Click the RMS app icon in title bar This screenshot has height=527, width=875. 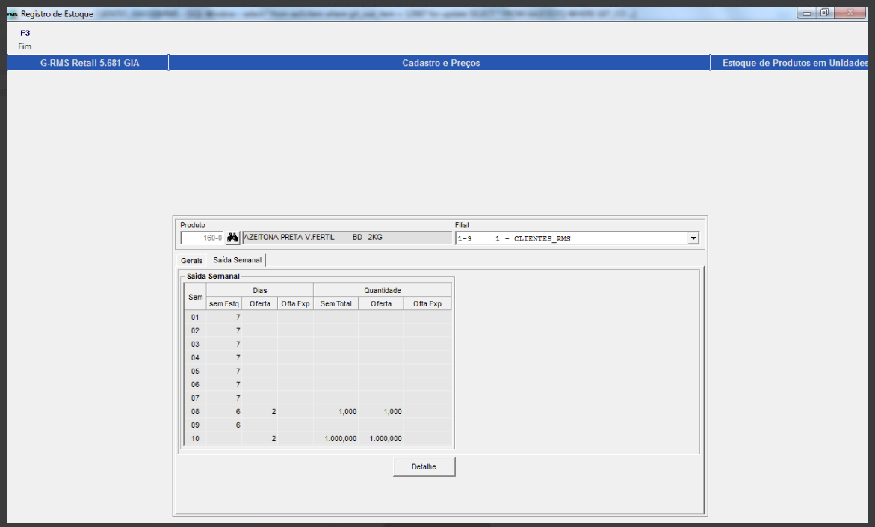(x=12, y=14)
